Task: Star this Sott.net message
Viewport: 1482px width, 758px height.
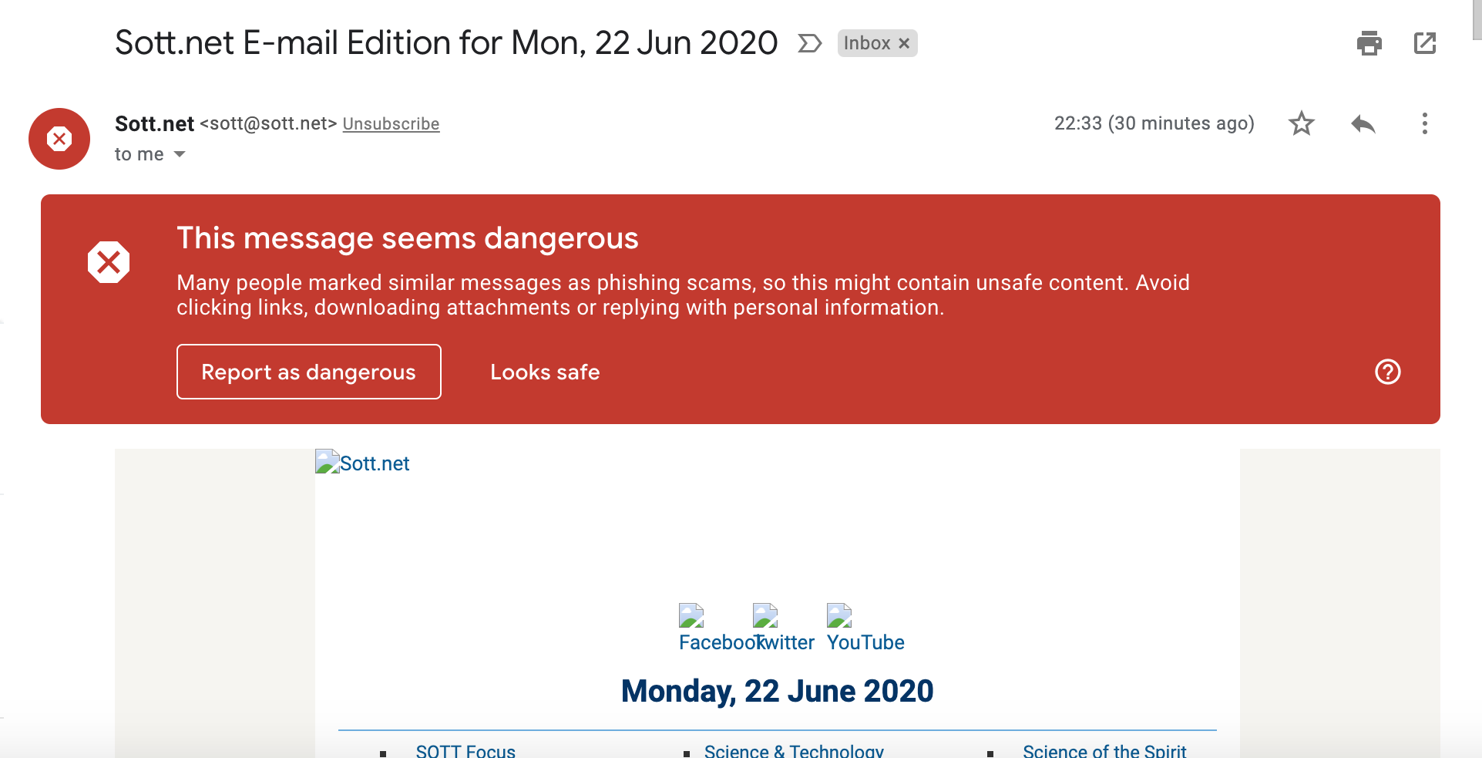Action: tap(1301, 123)
